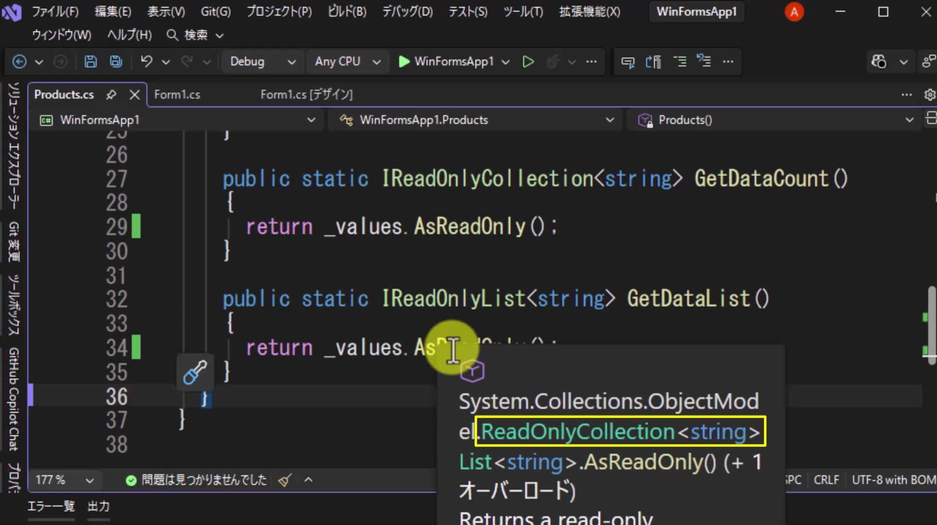Viewport: 937px width, 525px height.
Task: Open the GitHub Copilot icon in toolbar
Action: 879,61
